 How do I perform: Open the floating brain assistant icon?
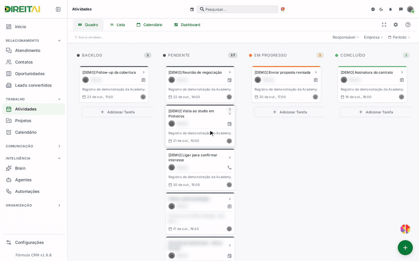coord(405,229)
